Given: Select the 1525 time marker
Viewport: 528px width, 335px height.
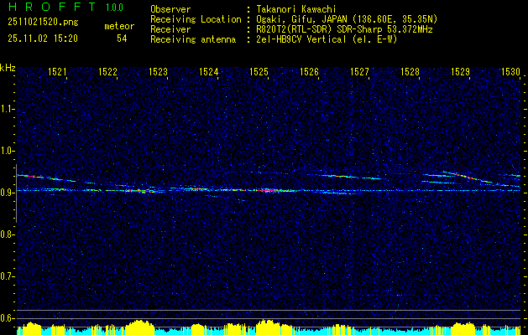Looking at the screenshot, I should 259,73.
